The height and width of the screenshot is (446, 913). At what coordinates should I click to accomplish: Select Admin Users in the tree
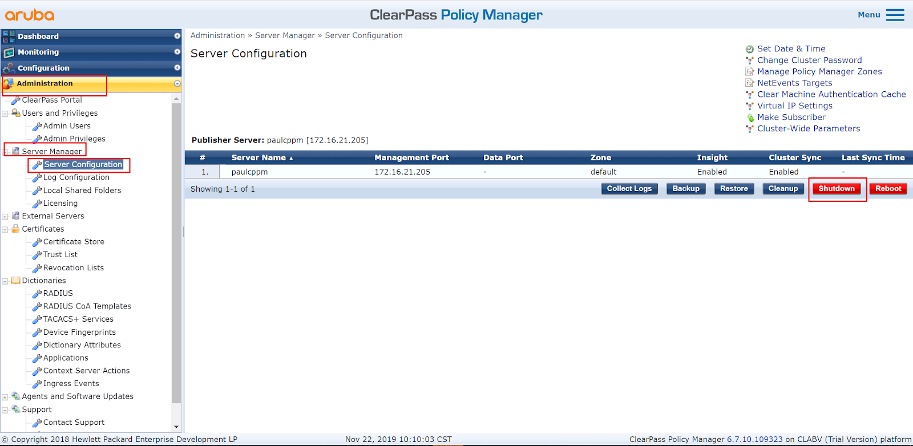pyautogui.click(x=67, y=126)
